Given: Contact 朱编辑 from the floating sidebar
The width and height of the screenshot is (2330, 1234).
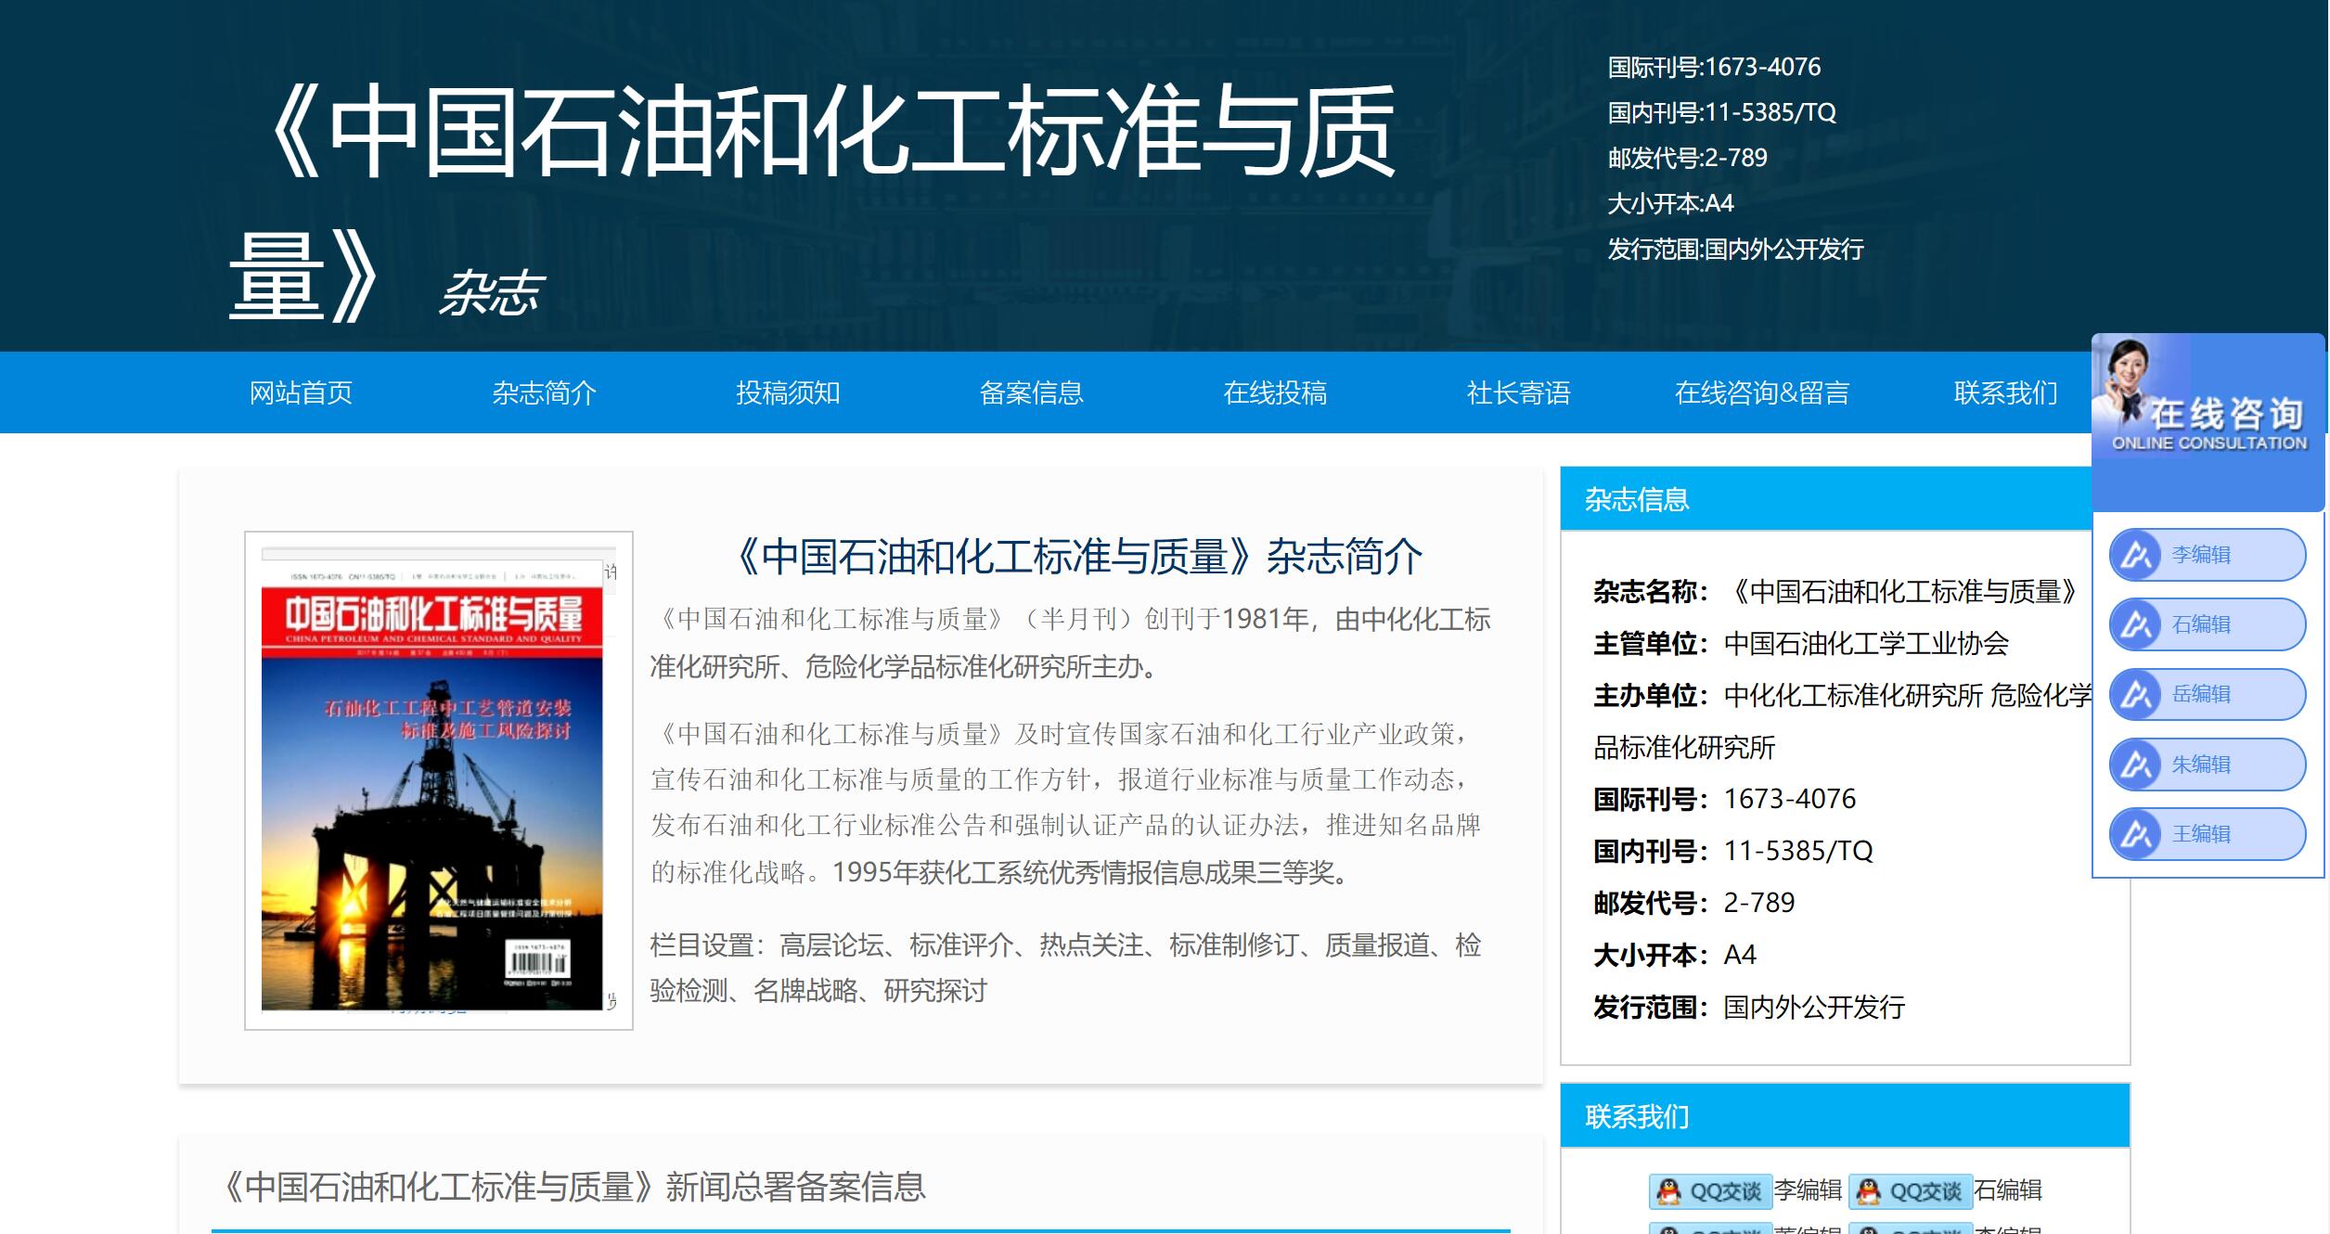Looking at the screenshot, I should point(2208,765).
